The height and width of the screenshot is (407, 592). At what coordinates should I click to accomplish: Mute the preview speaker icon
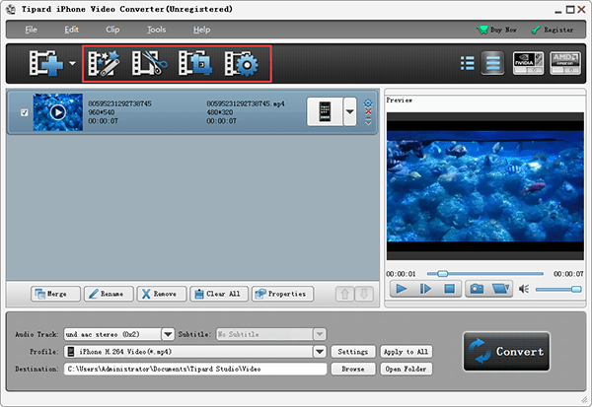click(524, 289)
